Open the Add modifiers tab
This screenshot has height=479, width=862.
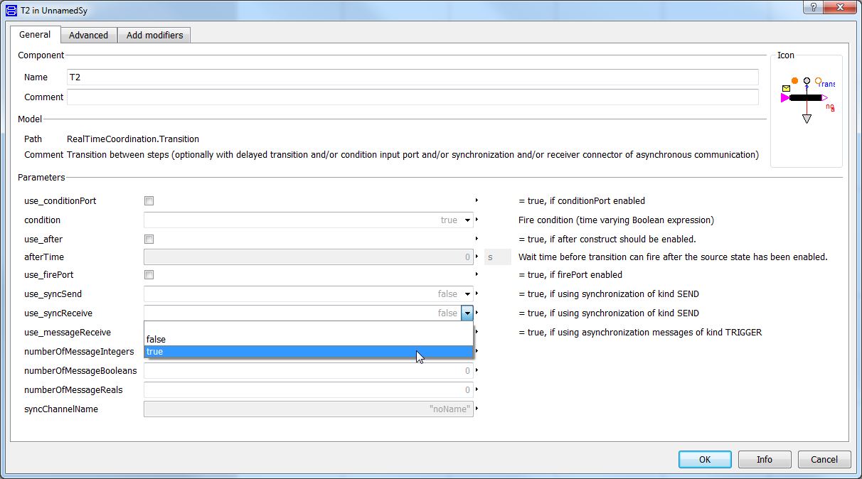[x=154, y=35]
